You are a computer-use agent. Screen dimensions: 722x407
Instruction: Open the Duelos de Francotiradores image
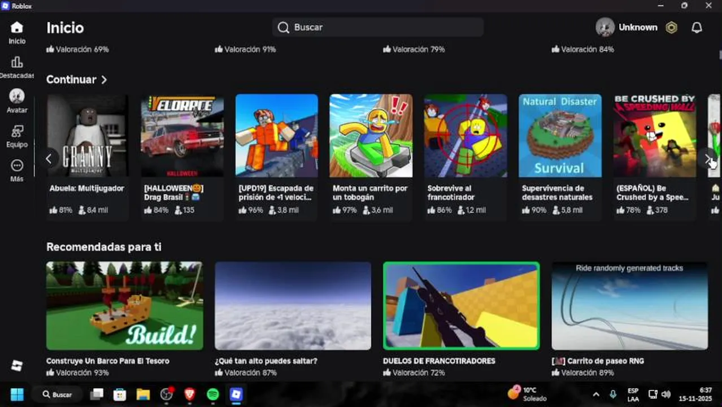[461, 306]
